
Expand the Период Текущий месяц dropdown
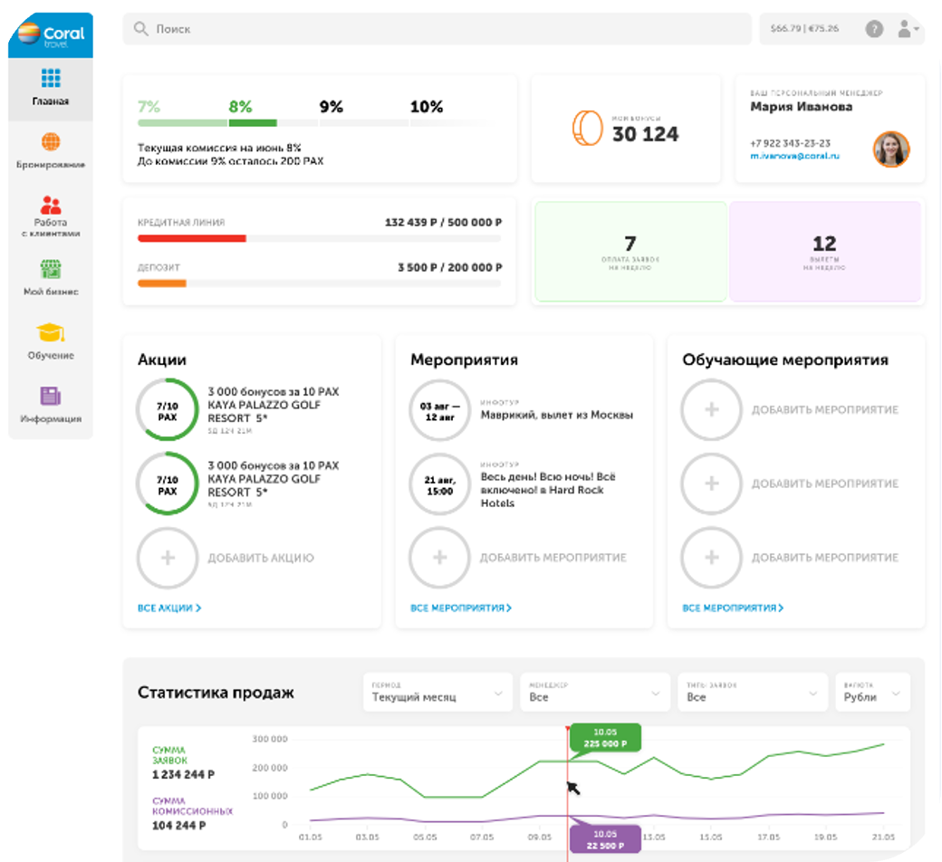point(437,693)
